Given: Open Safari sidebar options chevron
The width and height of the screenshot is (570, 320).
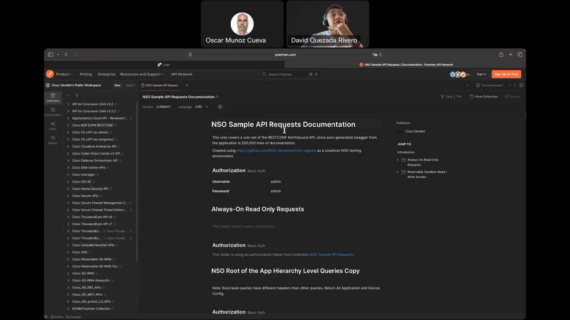Looking at the screenshot, I should pyautogui.click(x=57, y=55).
